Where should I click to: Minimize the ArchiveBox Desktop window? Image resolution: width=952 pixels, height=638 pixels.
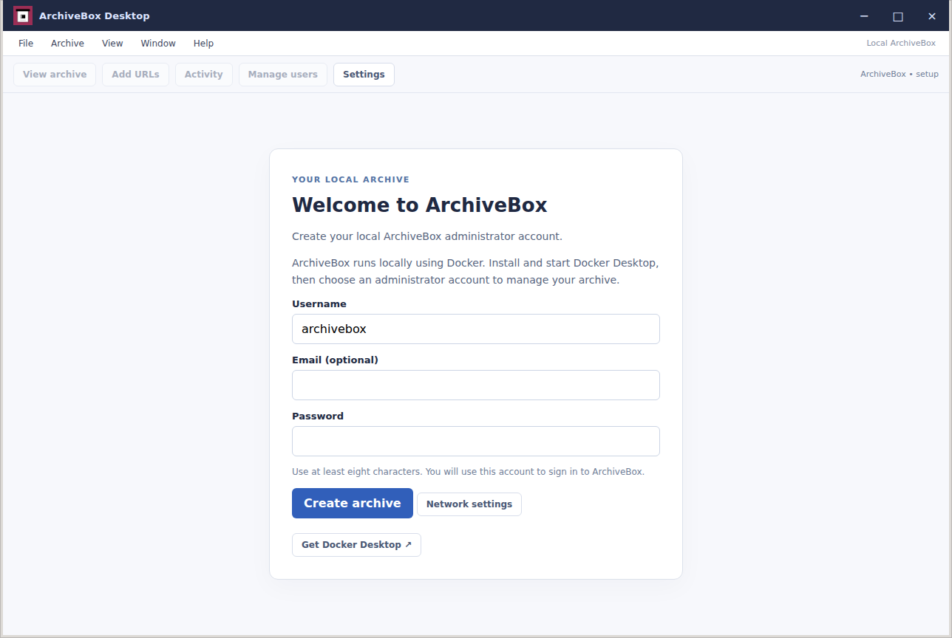[864, 16]
